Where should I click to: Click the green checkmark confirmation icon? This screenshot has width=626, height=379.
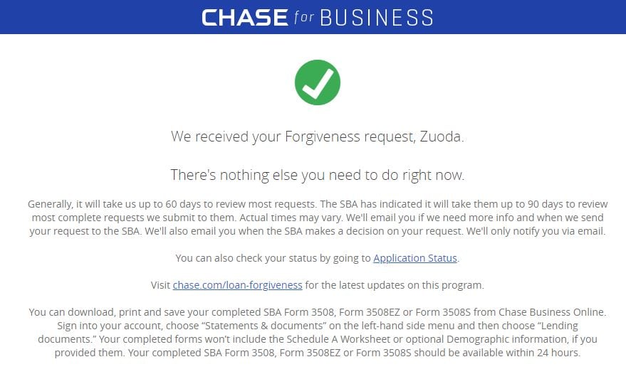coord(318,82)
